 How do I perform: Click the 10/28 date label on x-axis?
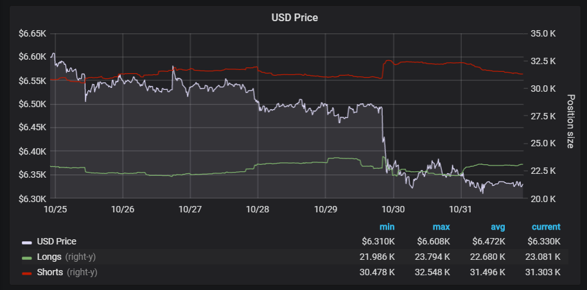(x=258, y=209)
